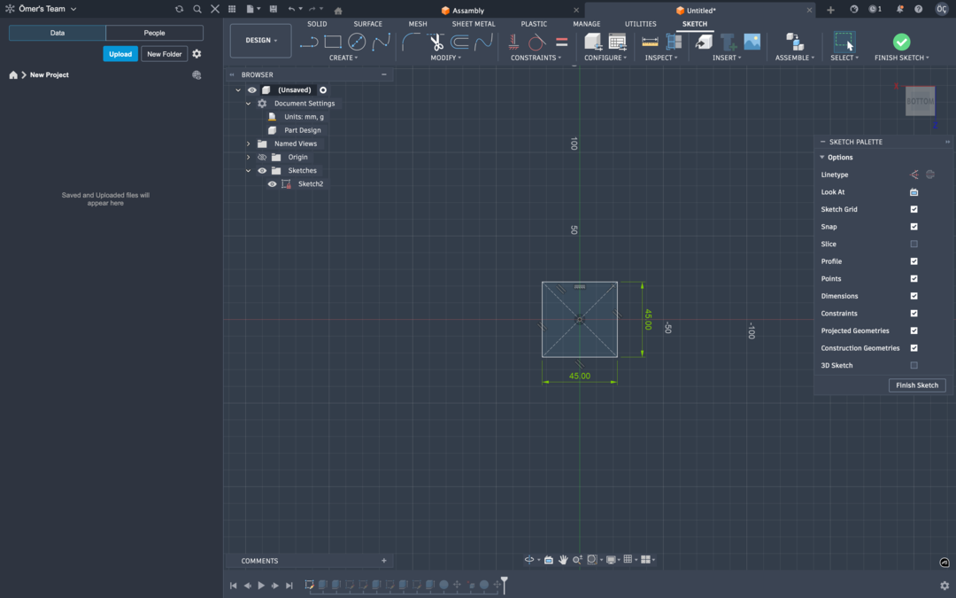The height and width of the screenshot is (598, 956).
Task: Click the BOTTOM face of the ViewCube
Action: [x=920, y=101]
